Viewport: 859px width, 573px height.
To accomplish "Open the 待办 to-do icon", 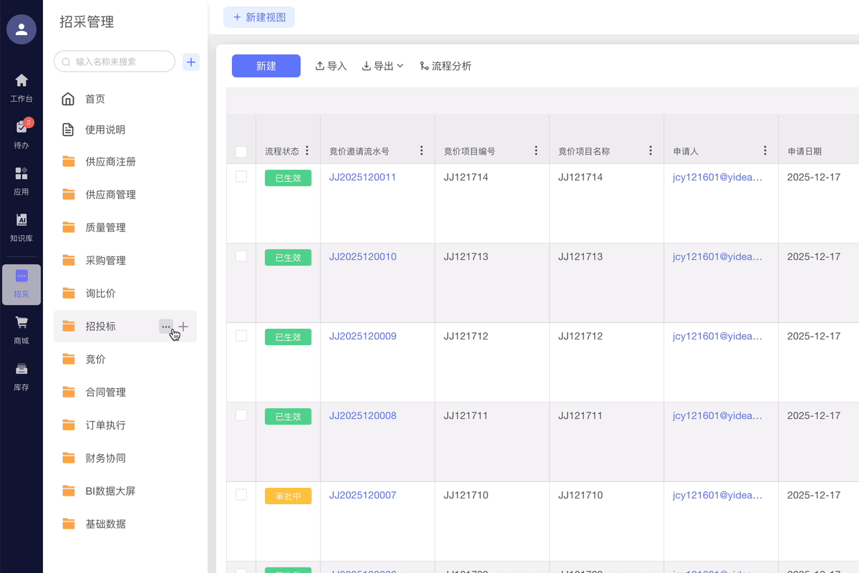I will [21, 127].
